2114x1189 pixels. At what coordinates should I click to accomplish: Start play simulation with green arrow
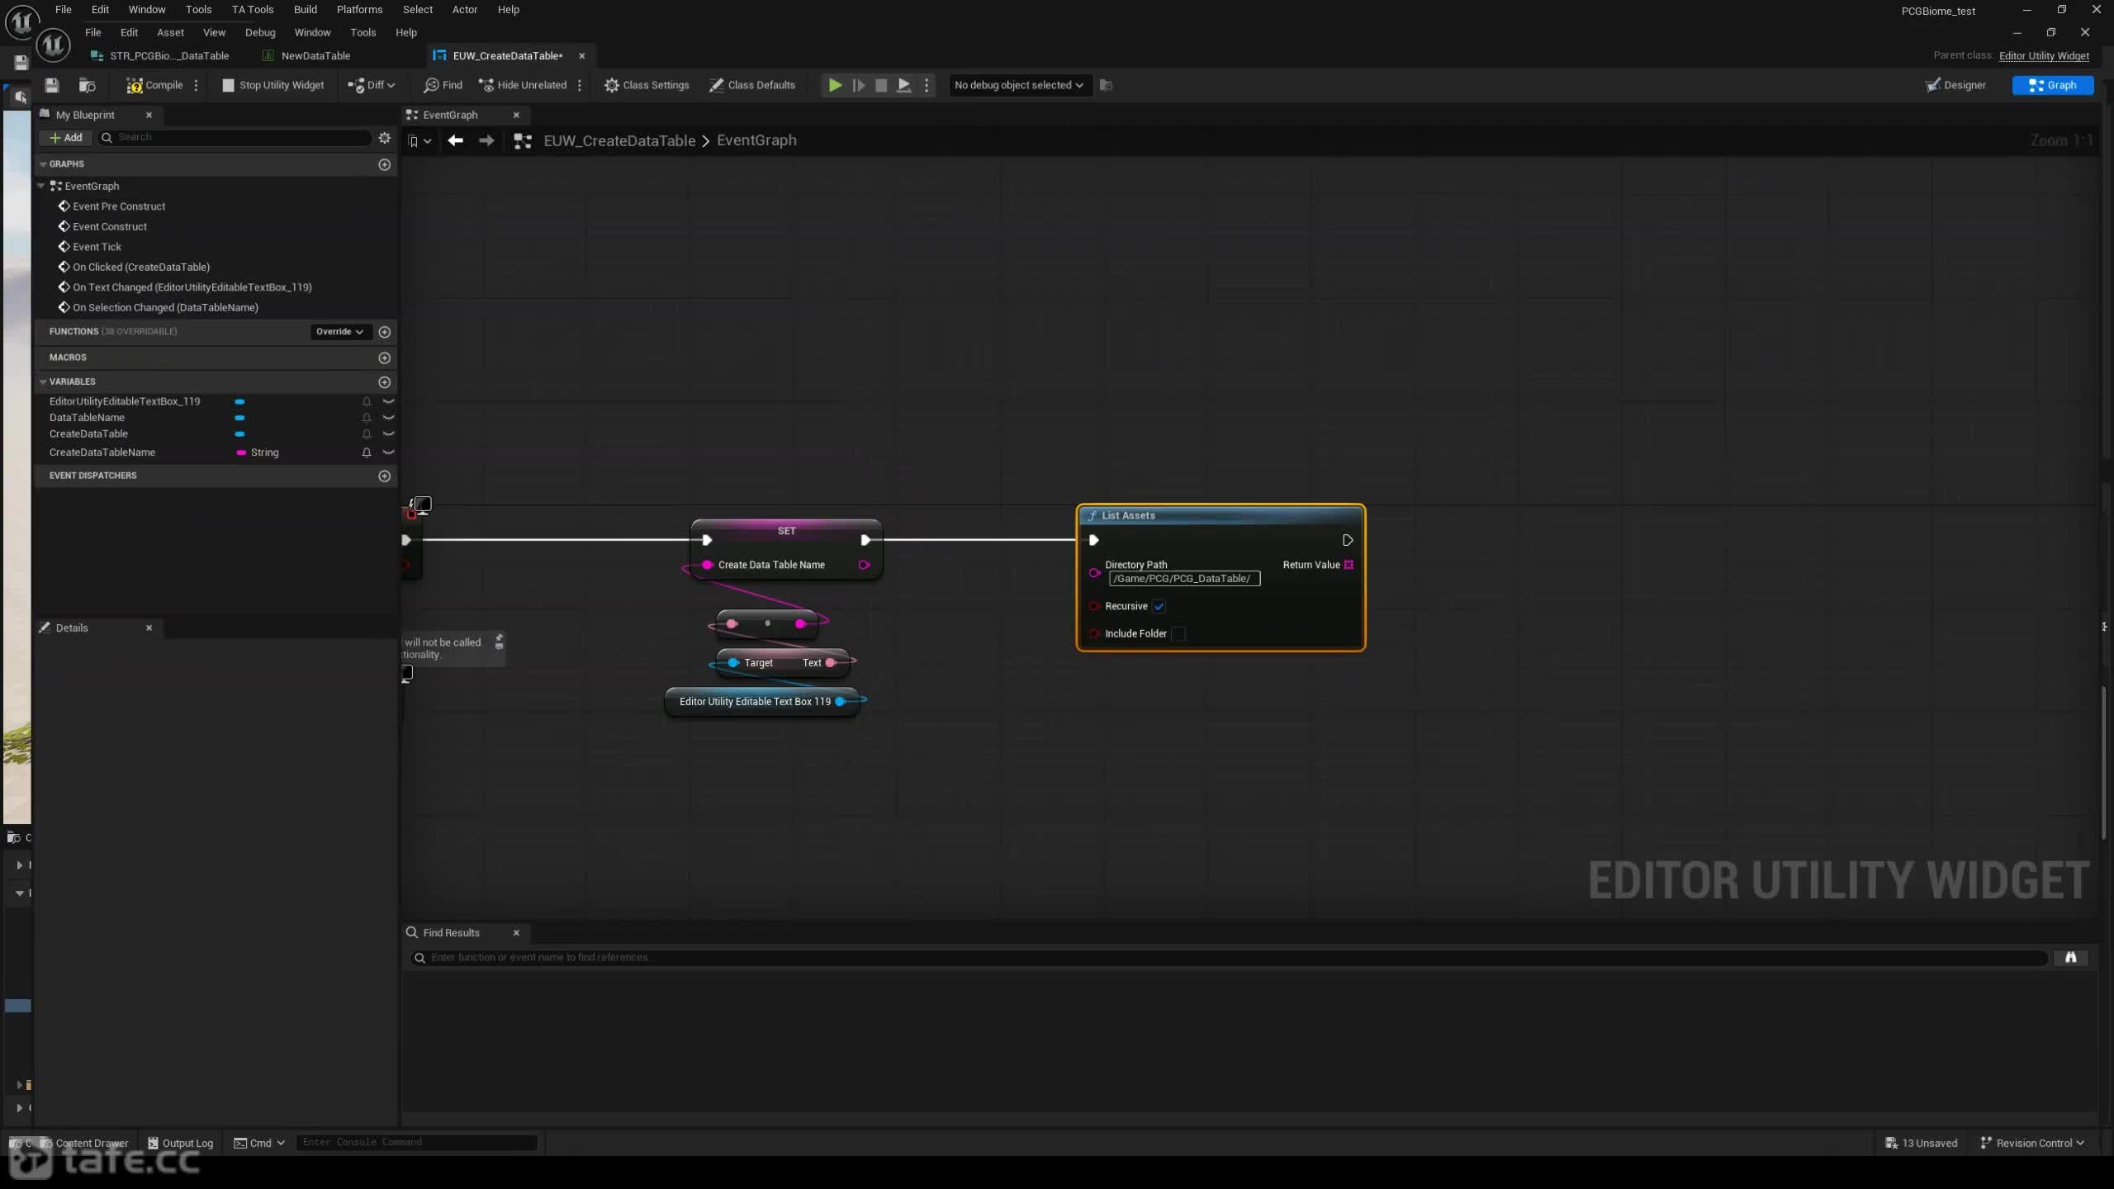835,85
